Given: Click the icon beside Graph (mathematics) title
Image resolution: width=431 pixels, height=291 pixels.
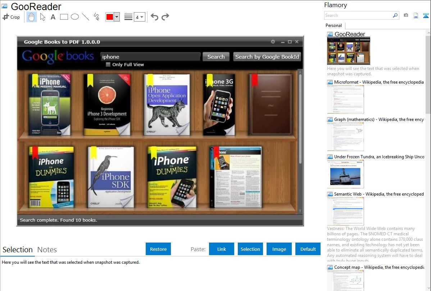Looking at the screenshot, I should (x=330, y=119).
